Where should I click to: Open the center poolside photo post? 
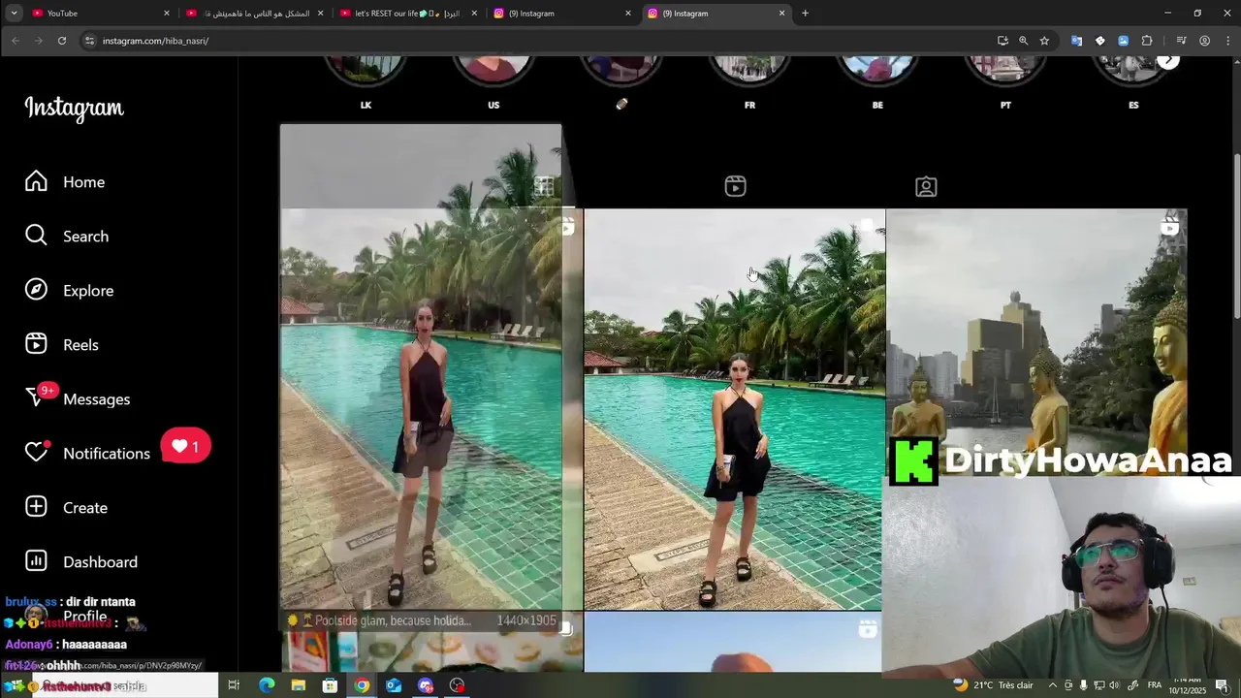734,410
